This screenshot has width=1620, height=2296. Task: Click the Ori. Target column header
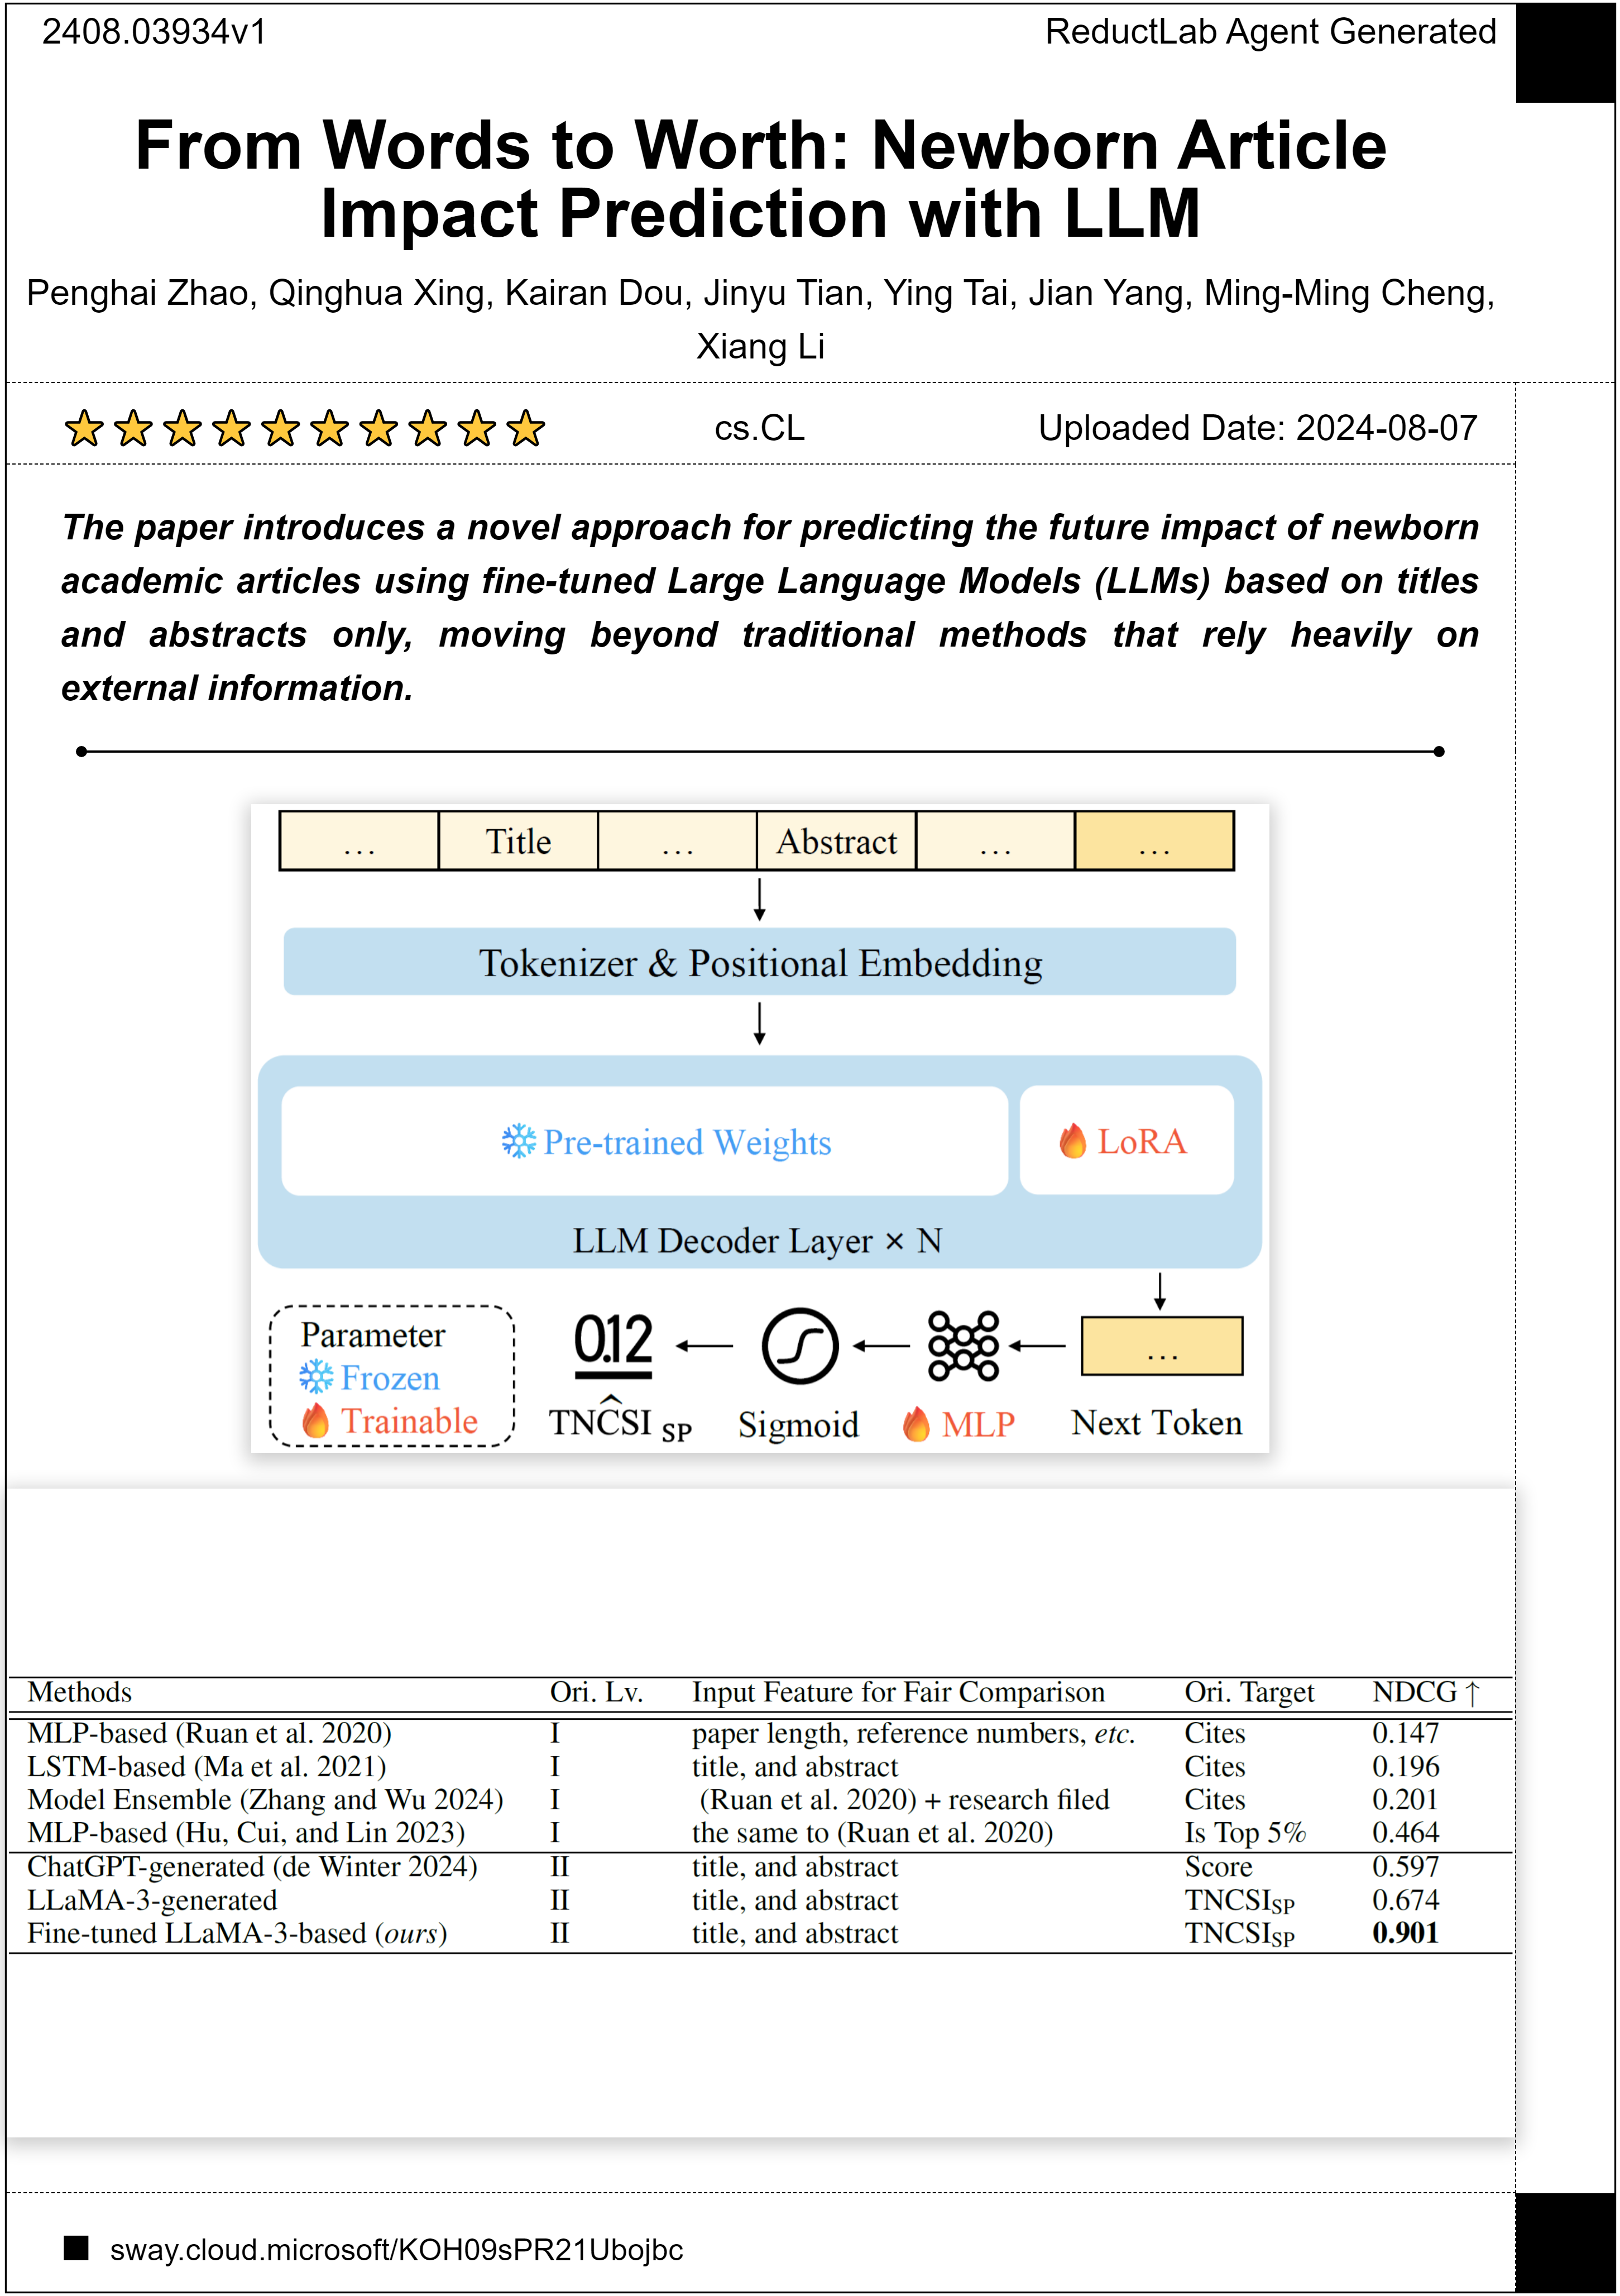[1249, 1692]
